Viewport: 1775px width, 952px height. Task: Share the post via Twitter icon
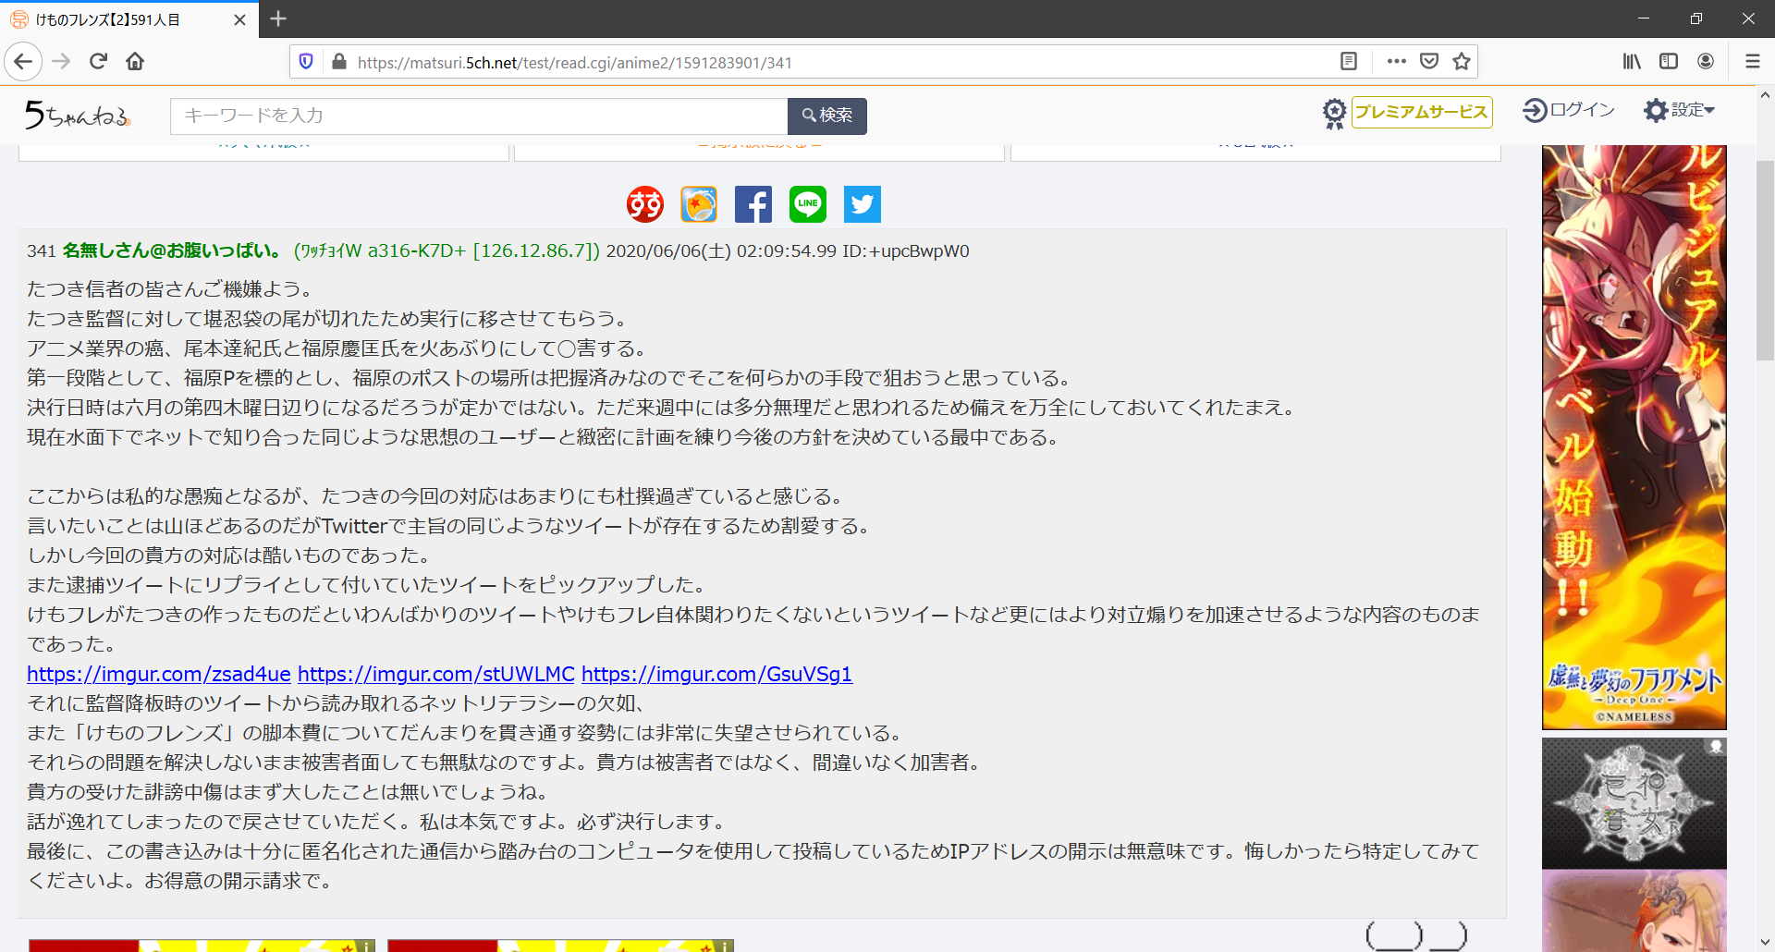[x=863, y=204]
